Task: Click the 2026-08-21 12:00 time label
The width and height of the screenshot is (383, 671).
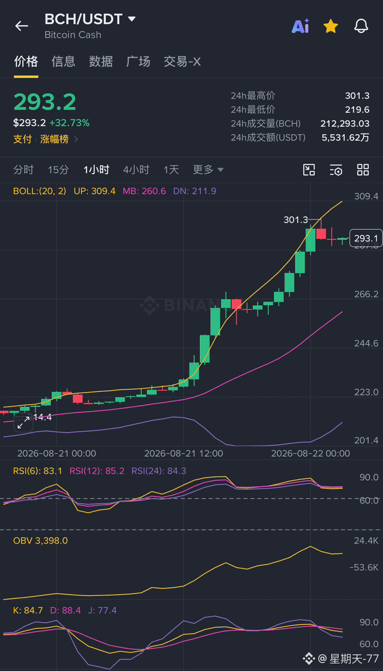Action: point(184,453)
